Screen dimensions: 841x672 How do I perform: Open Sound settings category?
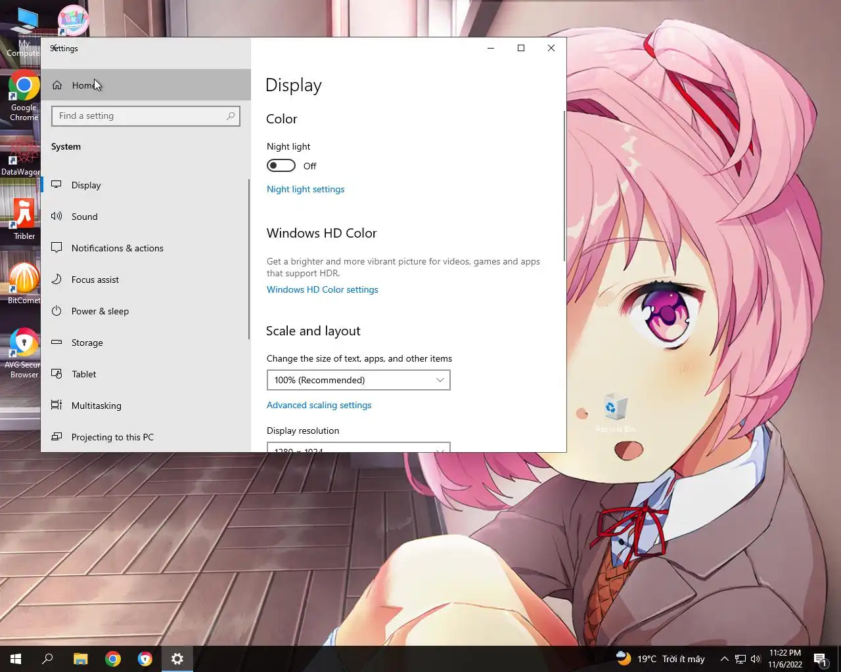(145, 217)
